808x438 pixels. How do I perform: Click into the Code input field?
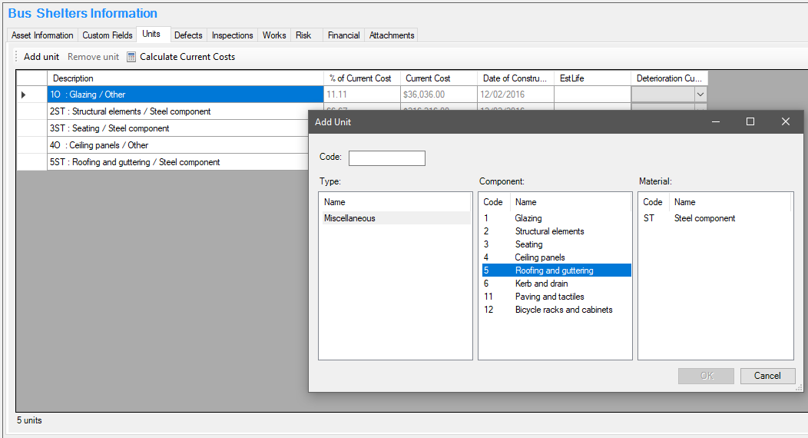pos(386,158)
